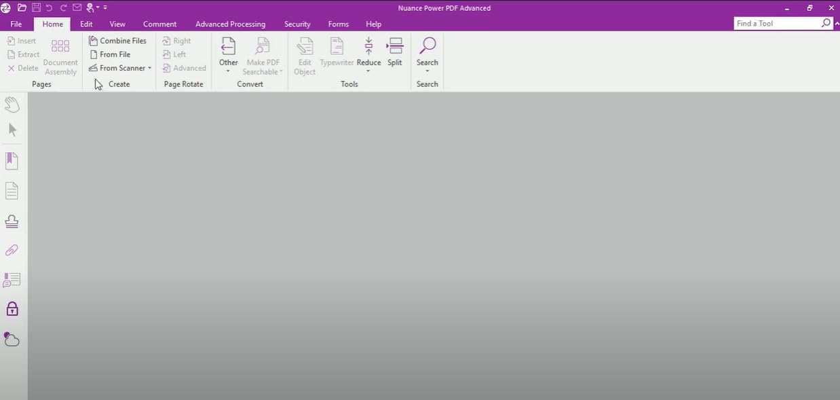Open Document Assembly
This screenshot has width=840, height=400.
pos(60,57)
